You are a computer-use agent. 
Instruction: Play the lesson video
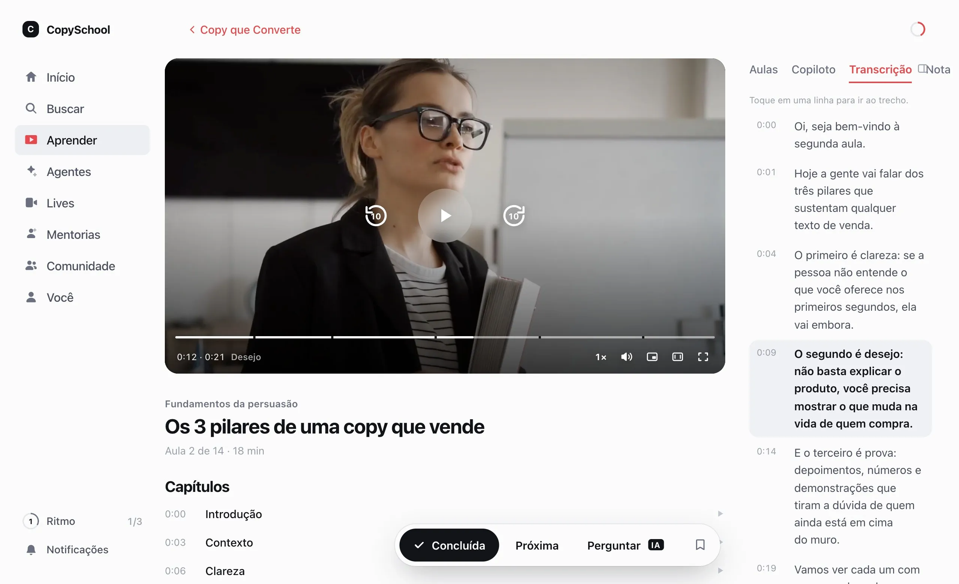[x=445, y=216]
